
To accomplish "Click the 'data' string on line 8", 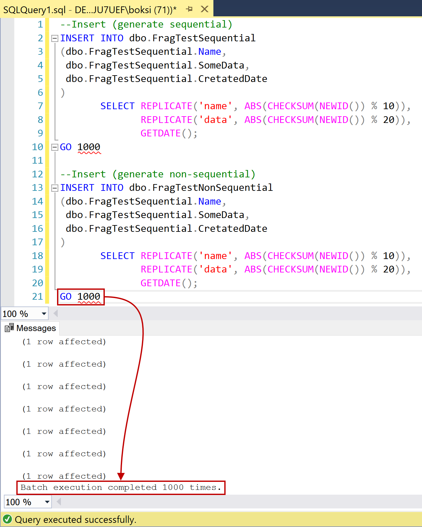I will point(215,120).
